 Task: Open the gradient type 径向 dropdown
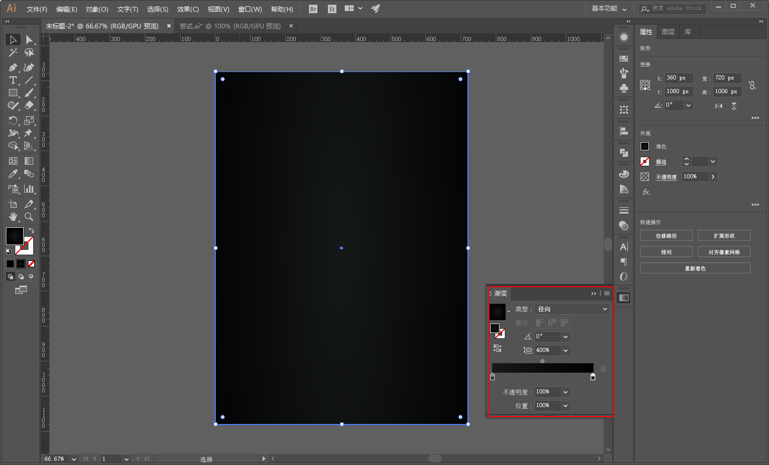[572, 309]
